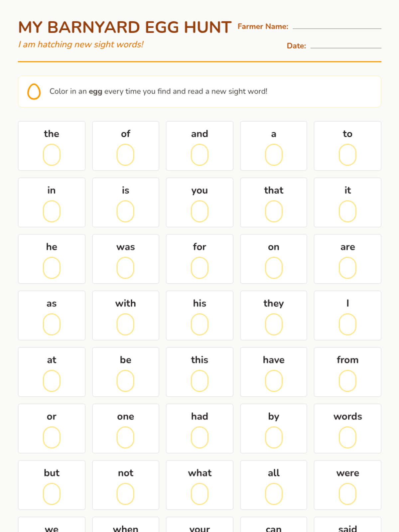Fill the egg below 'words'
Screen dimensions: 399x532
pos(347,437)
